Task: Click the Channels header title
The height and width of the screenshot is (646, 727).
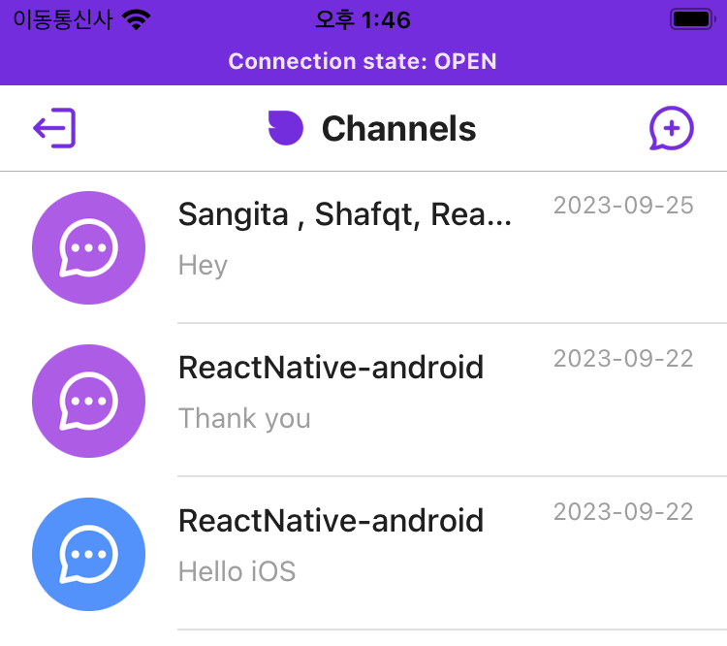Action: click(398, 129)
